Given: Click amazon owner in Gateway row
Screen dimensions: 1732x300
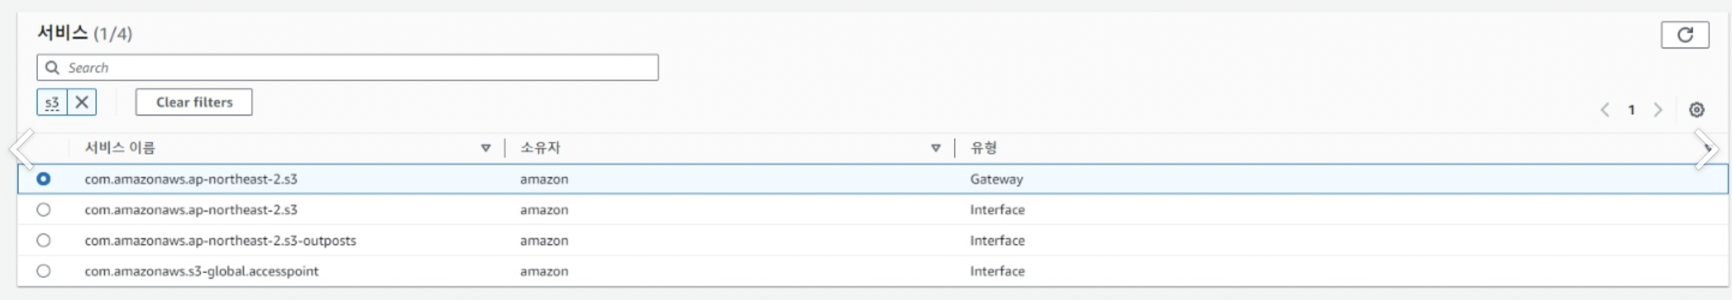Looking at the screenshot, I should pyautogui.click(x=544, y=179).
